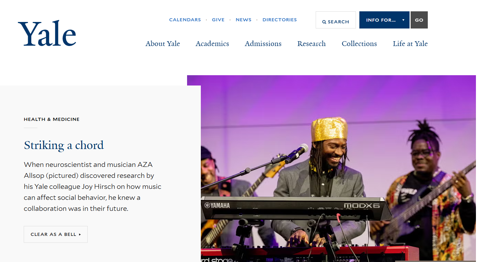Viewport: 489px width, 262px height.
Task: Open the Info For dropdown
Action: pos(384,20)
